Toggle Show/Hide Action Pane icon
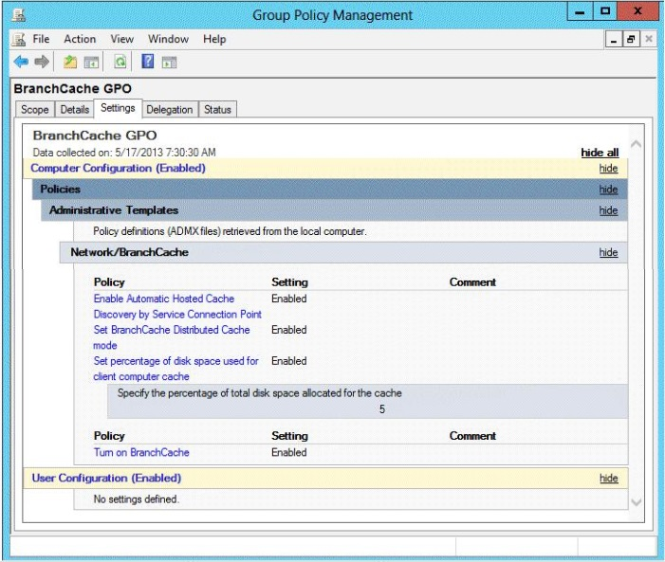 tap(169, 63)
